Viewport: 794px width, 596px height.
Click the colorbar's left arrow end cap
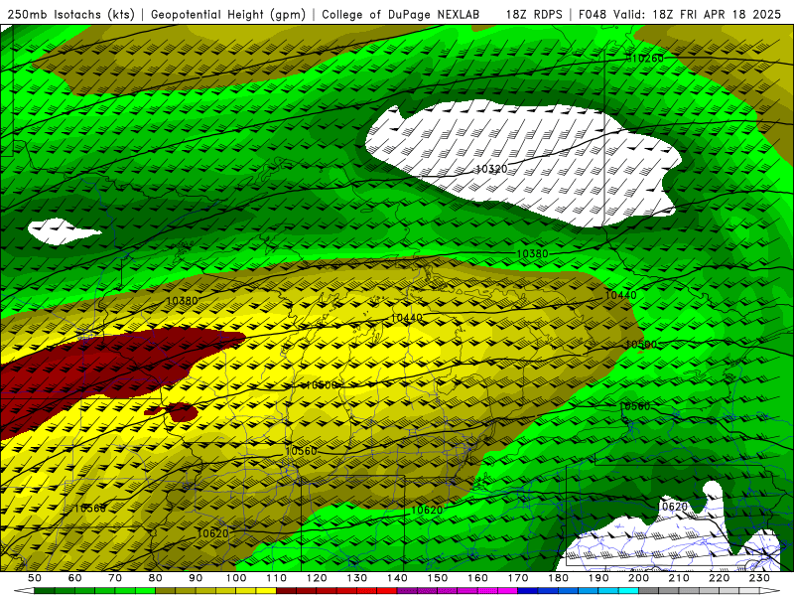point(24,591)
